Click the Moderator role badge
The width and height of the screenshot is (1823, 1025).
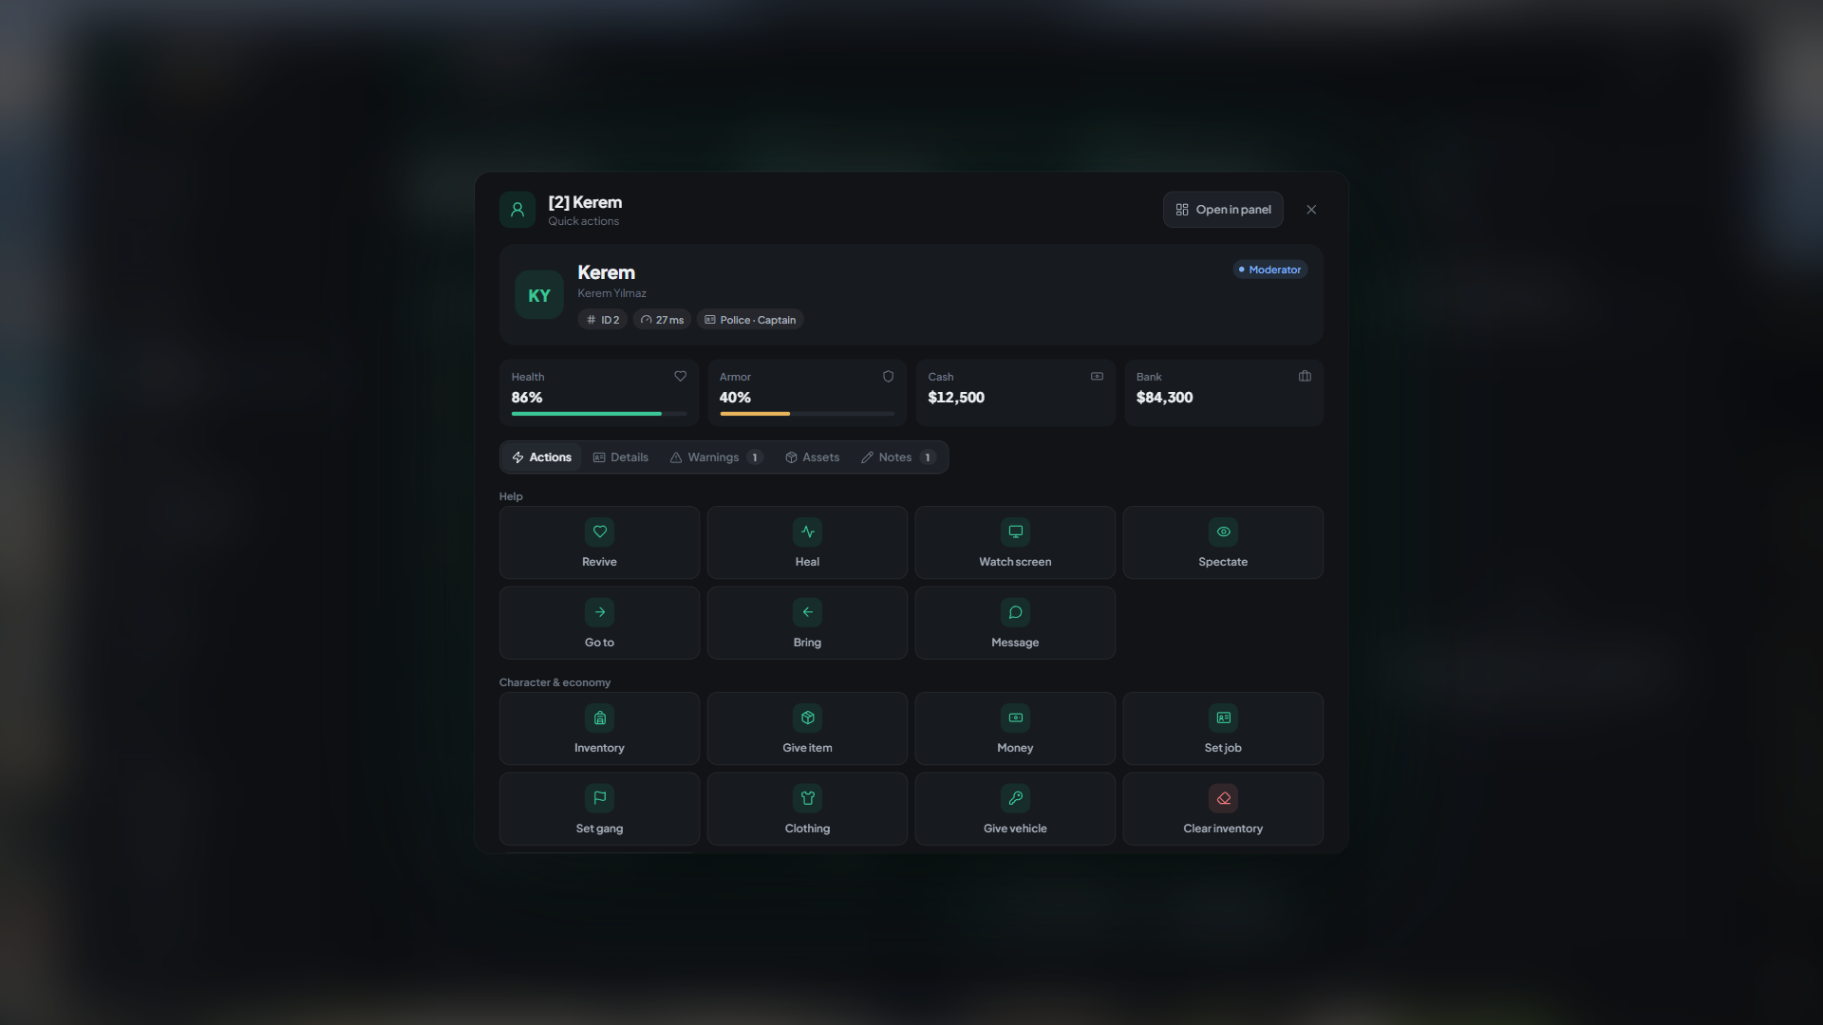click(x=1270, y=270)
